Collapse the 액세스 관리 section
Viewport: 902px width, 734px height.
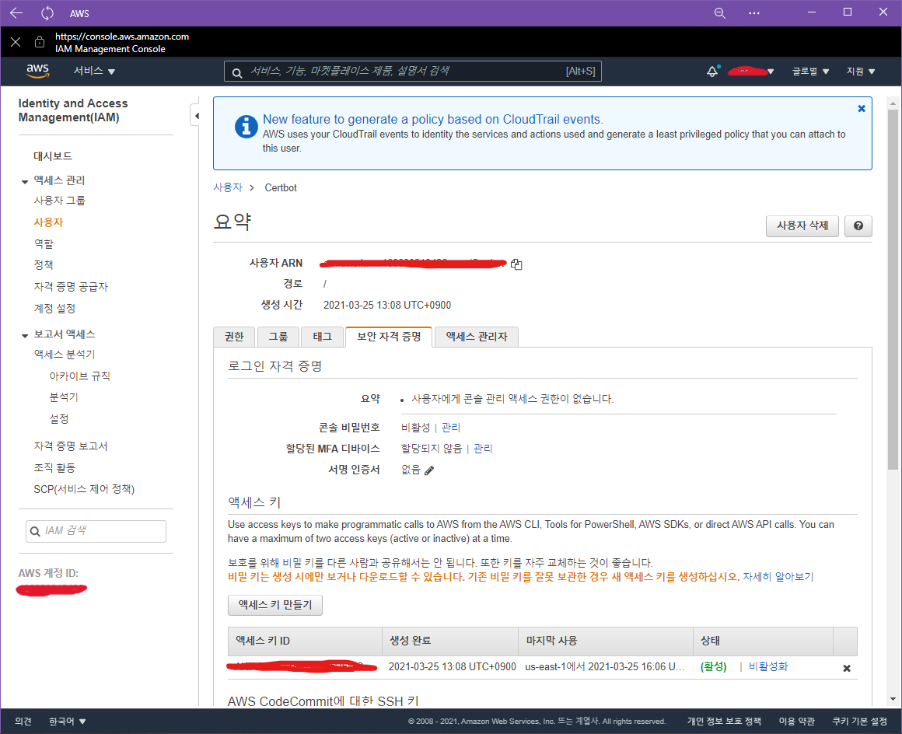pyautogui.click(x=25, y=181)
